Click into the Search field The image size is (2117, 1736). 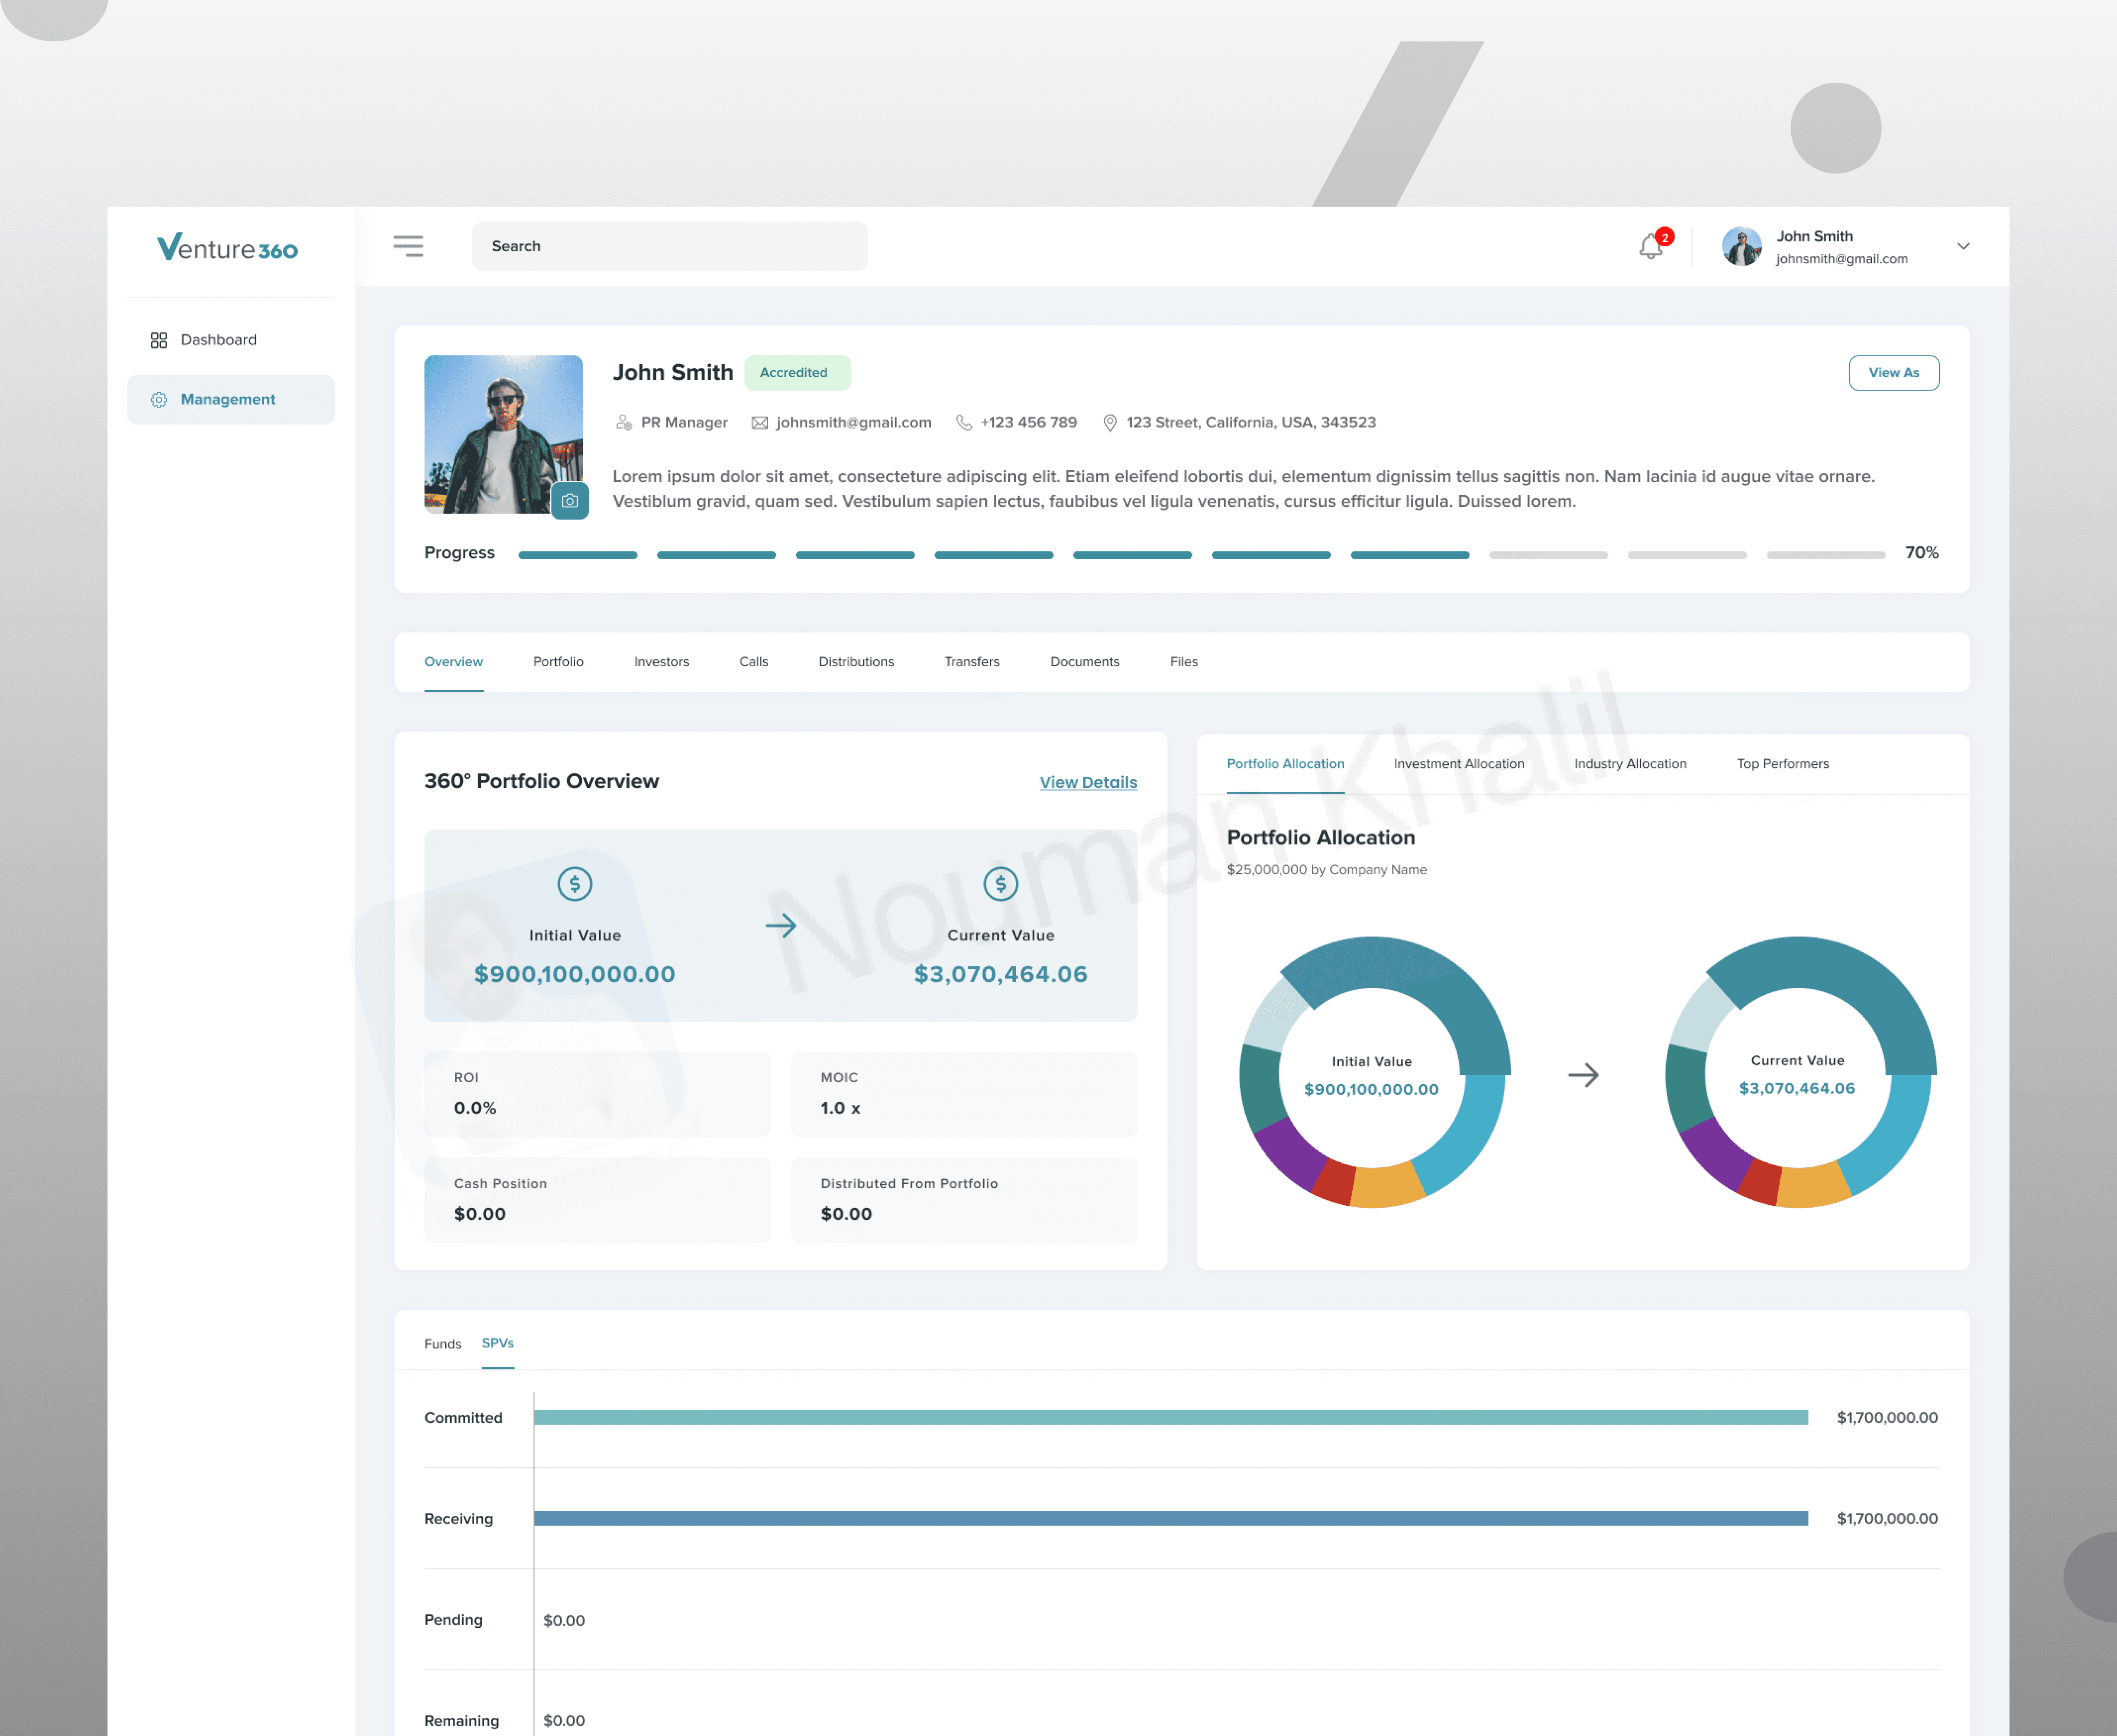(669, 246)
